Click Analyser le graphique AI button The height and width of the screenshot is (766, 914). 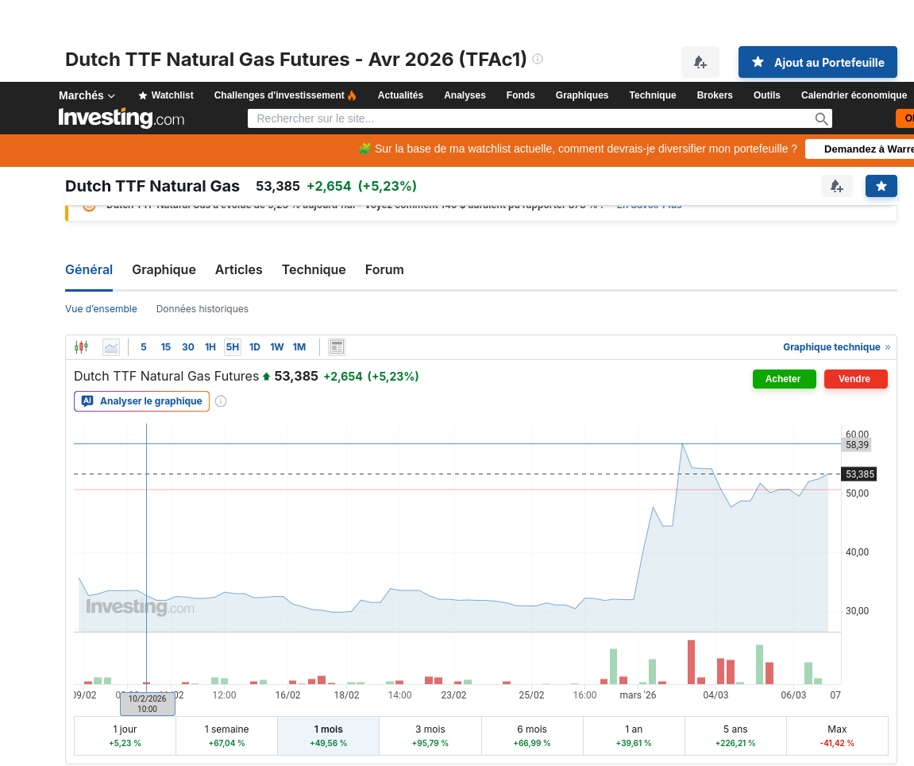click(x=141, y=401)
